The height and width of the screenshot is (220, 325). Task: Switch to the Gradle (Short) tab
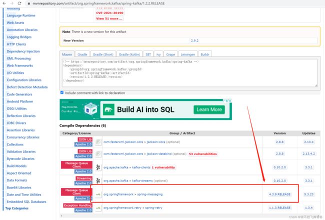coord(103,54)
